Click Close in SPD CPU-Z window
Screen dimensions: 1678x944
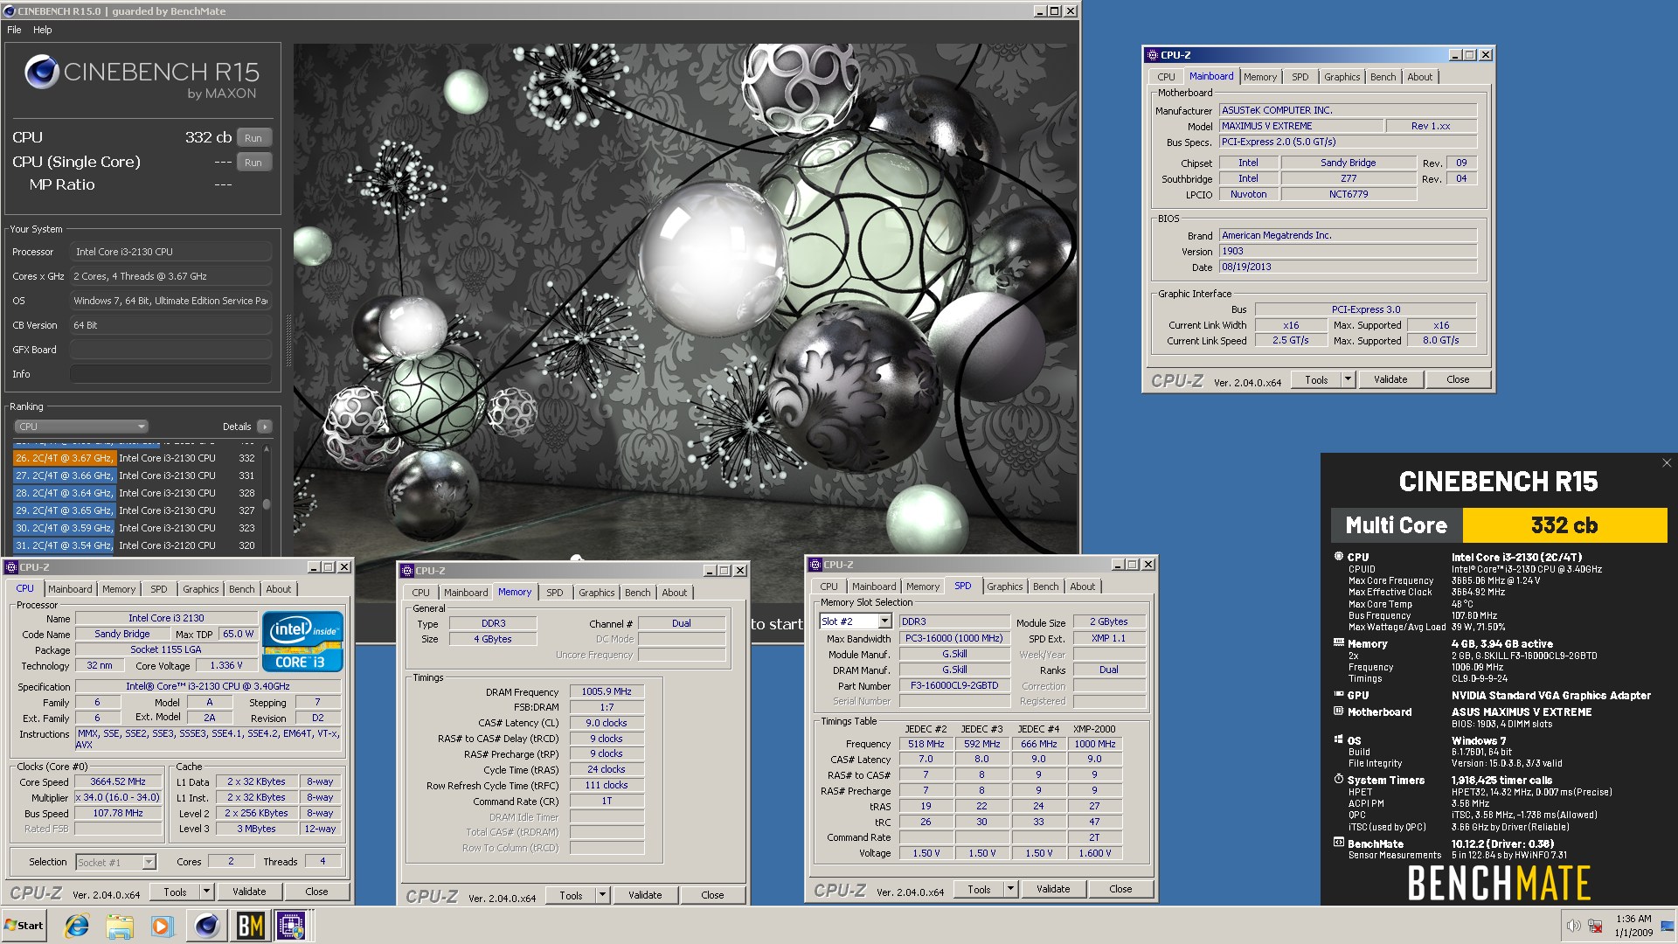pyautogui.click(x=1120, y=889)
